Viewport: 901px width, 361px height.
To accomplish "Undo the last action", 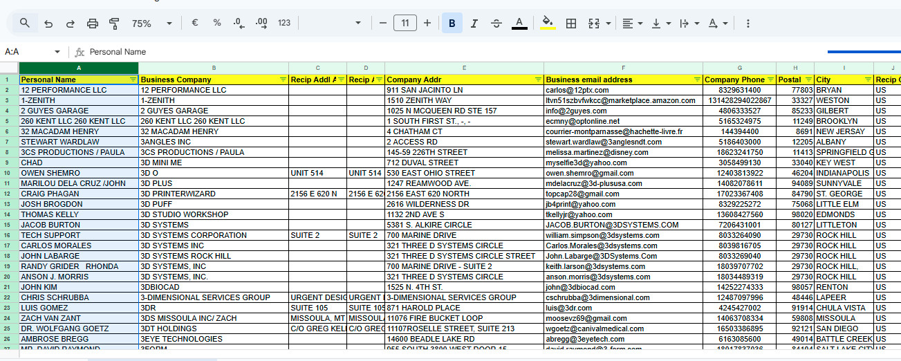I will point(48,24).
